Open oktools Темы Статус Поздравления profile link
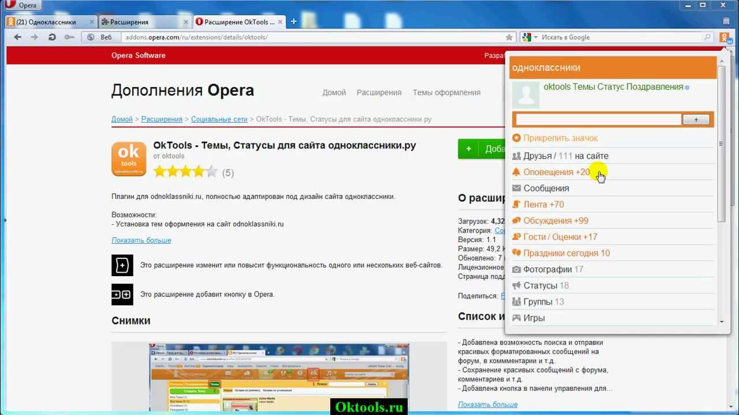739x415 pixels. [x=613, y=87]
